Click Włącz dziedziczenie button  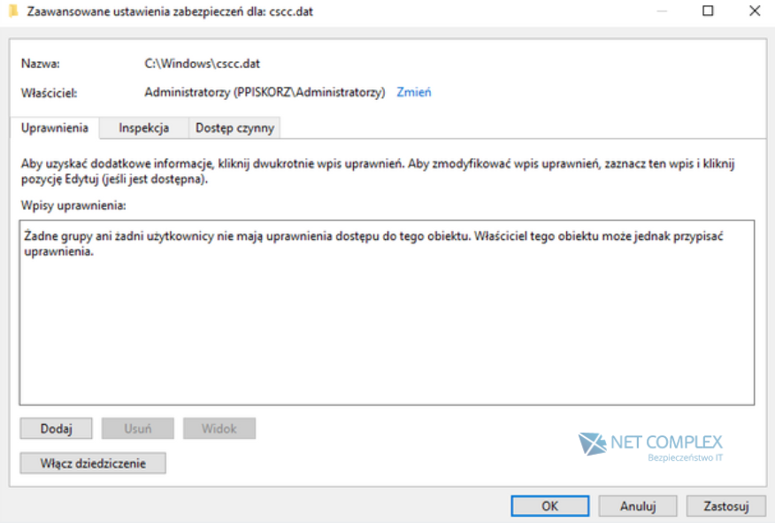point(93,464)
